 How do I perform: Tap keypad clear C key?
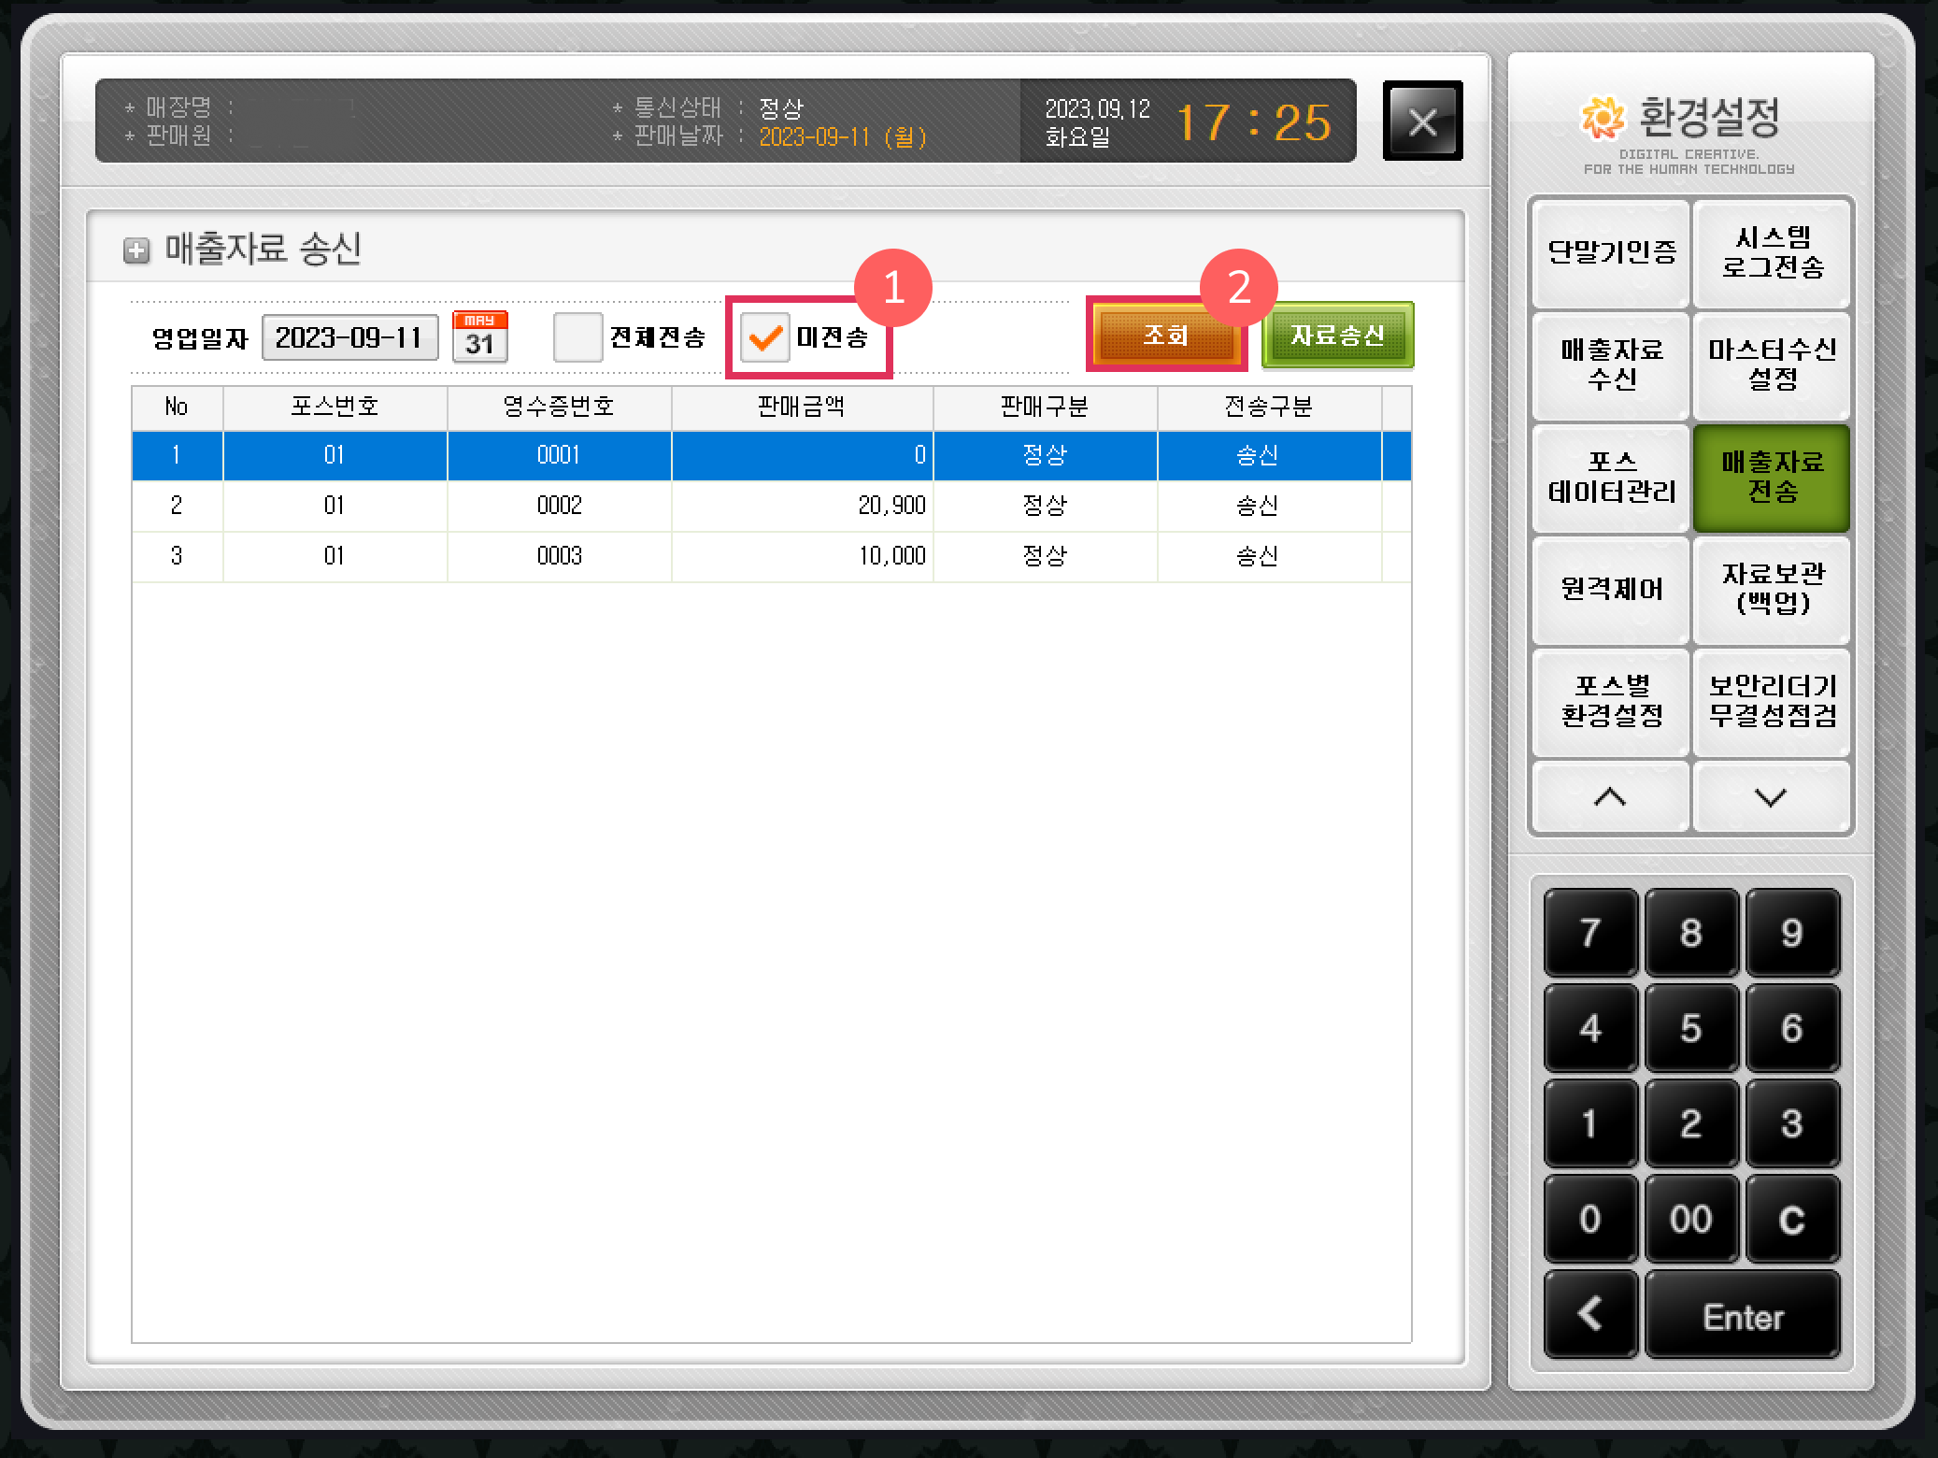tap(1792, 1219)
